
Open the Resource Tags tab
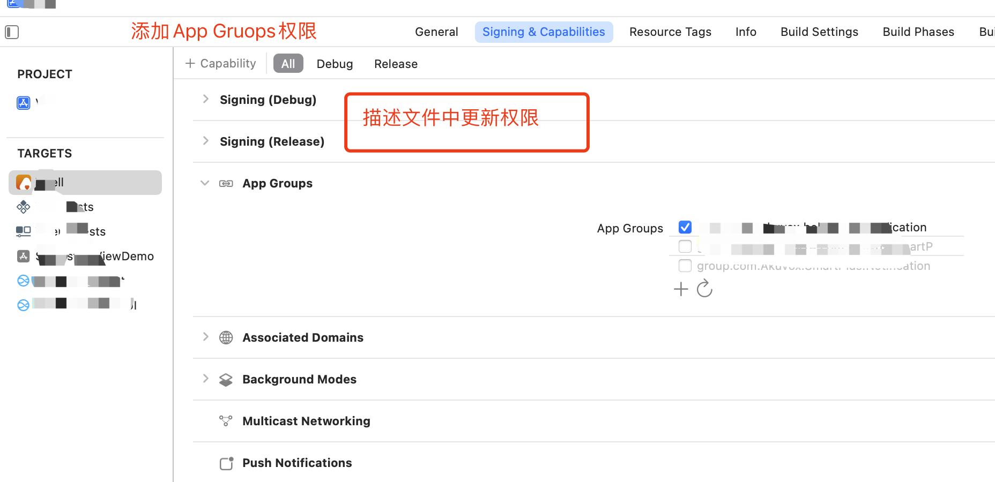[670, 32]
